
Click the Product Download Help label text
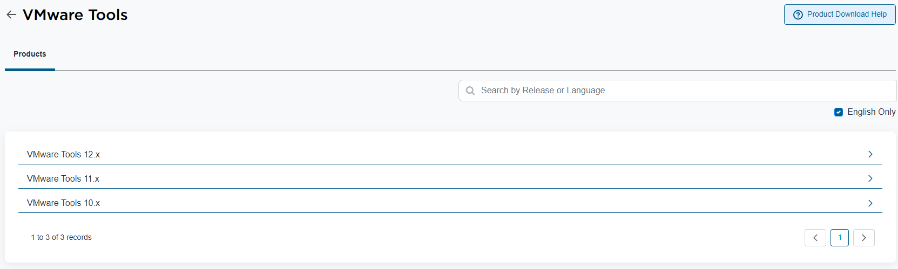pos(847,15)
